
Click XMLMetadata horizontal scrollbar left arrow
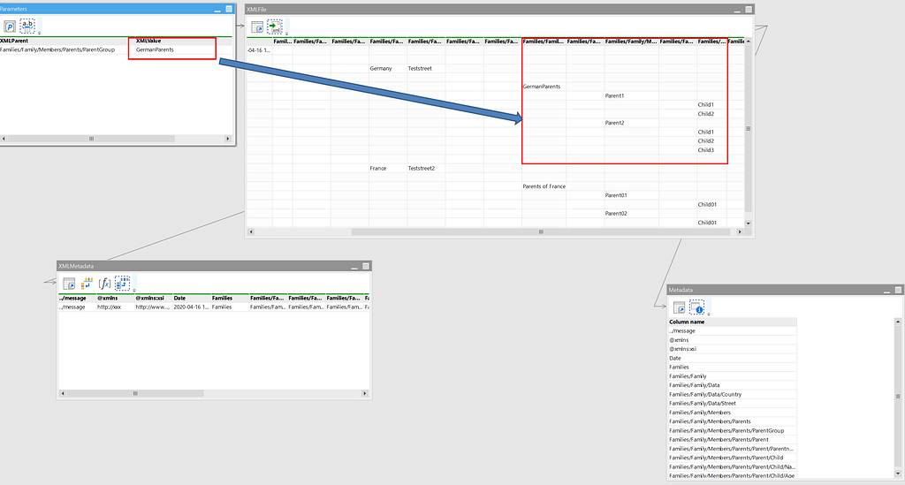tap(63, 393)
